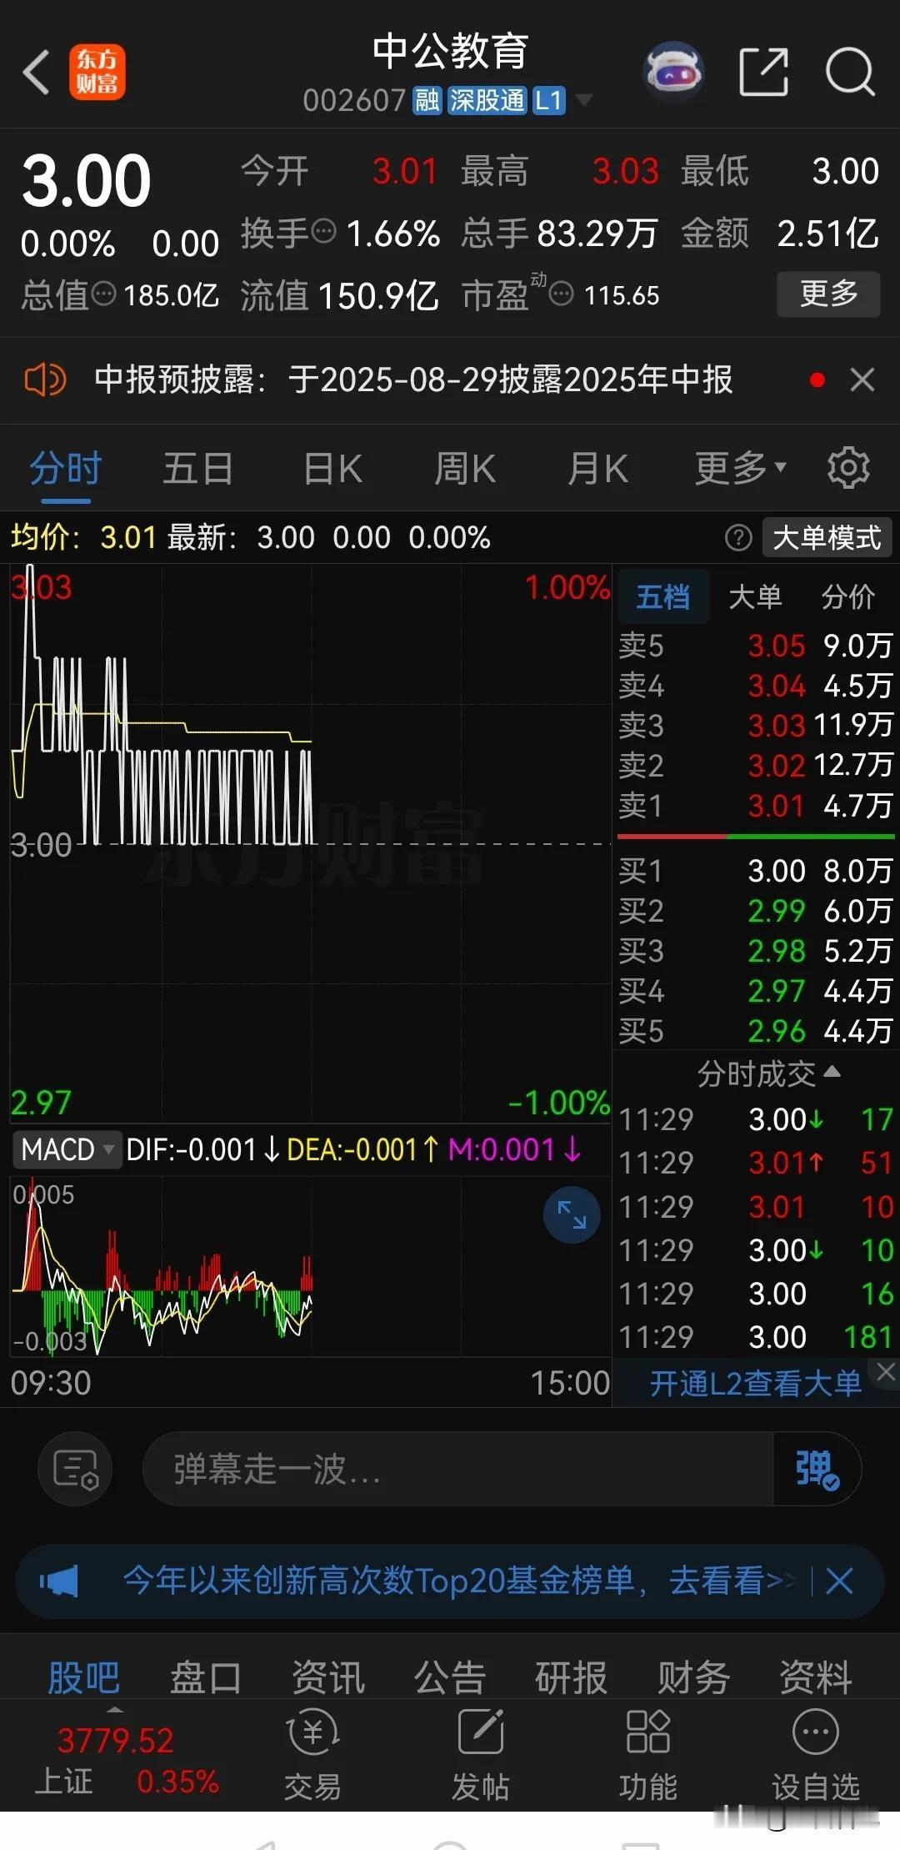This screenshot has width=900, height=1850.
Task: Expand the 上证 index ticker arrow
Action: 115,1708
